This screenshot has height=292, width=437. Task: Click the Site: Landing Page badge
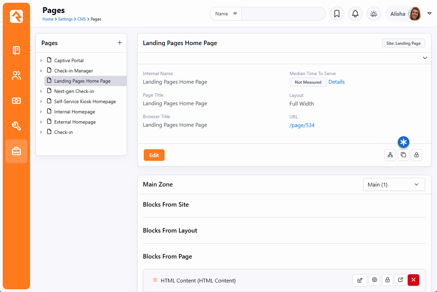point(404,43)
